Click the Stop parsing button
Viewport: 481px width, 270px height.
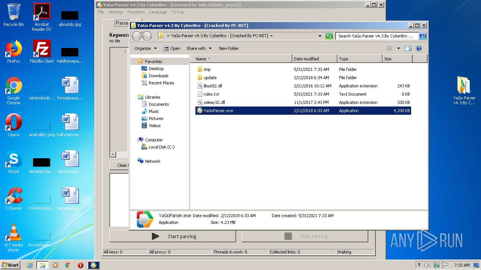point(305,236)
